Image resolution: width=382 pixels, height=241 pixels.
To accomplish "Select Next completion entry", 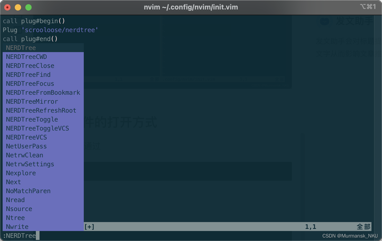I will (x=43, y=182).
